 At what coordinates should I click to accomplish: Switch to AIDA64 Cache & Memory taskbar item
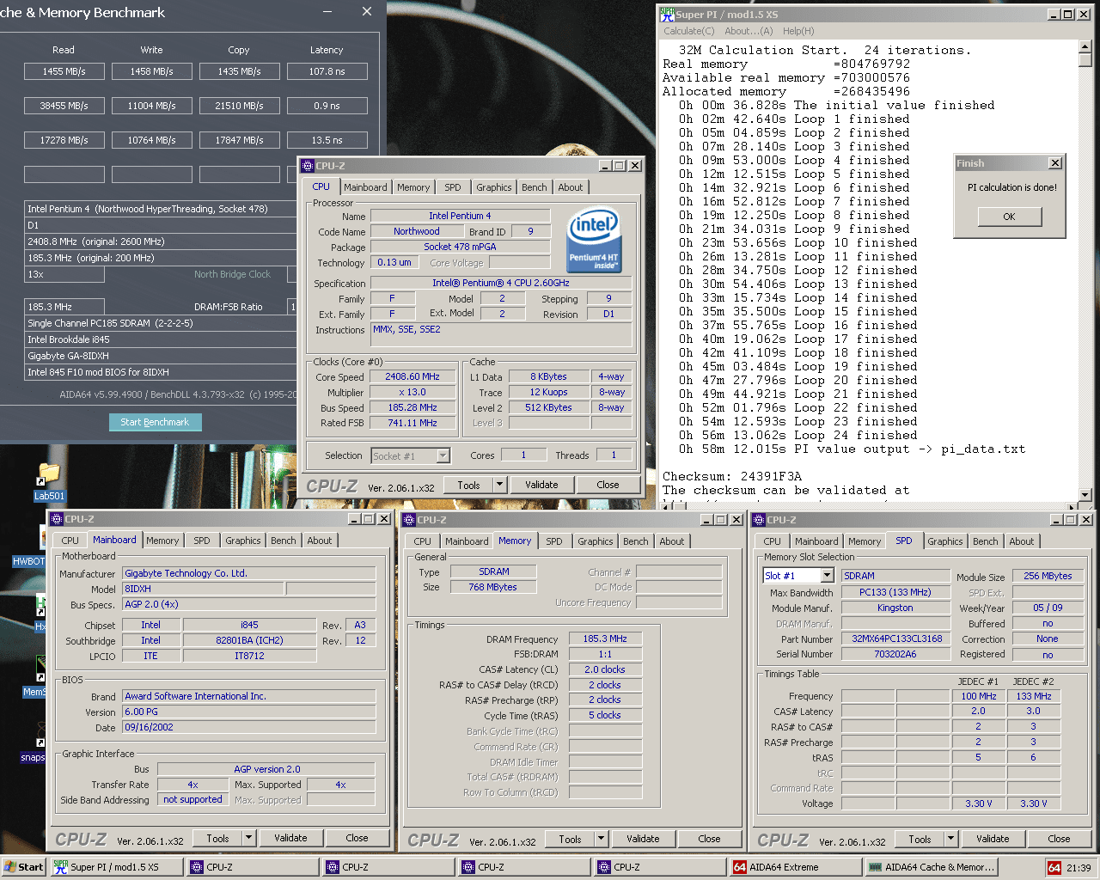point(931,867)
